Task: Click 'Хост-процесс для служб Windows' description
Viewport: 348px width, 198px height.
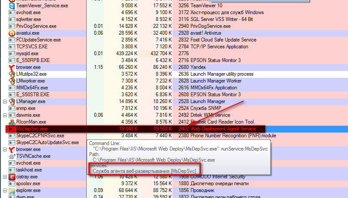Action: tap(227, 12)
